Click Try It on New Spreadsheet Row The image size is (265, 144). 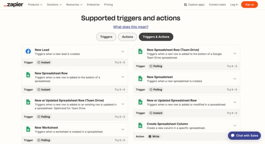pos(120,89)
